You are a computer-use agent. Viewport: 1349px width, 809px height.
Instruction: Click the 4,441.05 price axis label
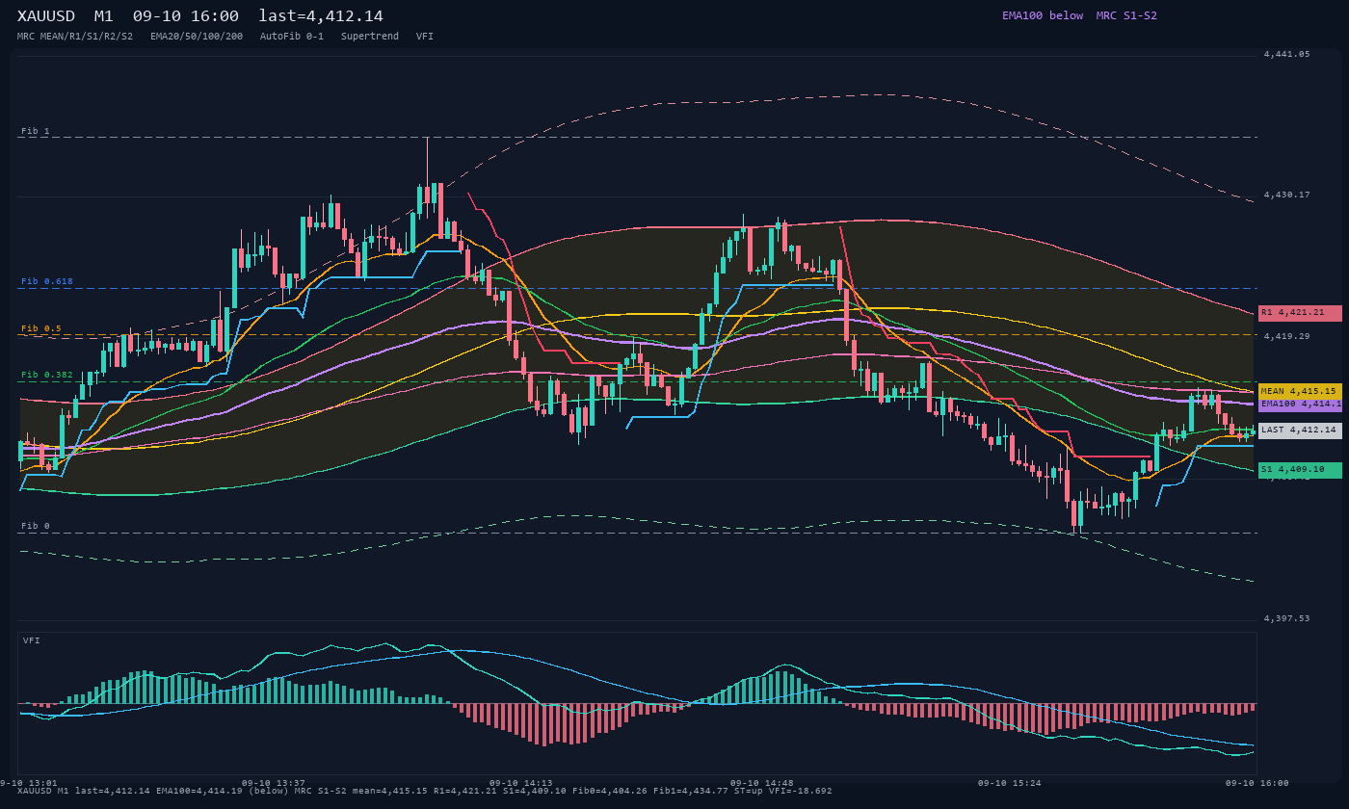pos(1286,55)
